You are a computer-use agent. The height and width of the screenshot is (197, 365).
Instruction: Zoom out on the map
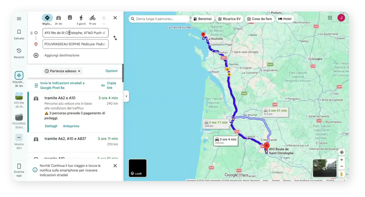[342, 166]
